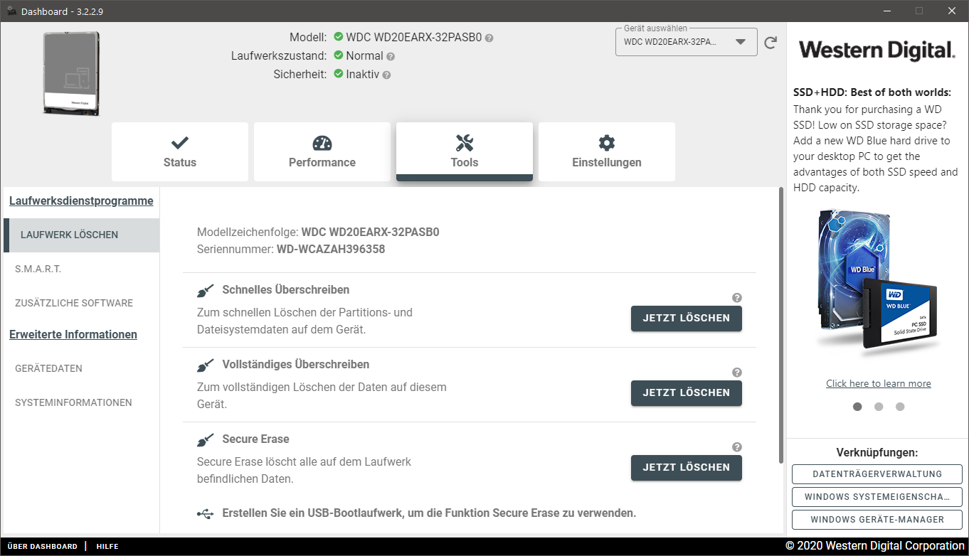This screenshot has height=556, width=969.
Task: Minimize the Dashboard window
Action: click(886, 11)
